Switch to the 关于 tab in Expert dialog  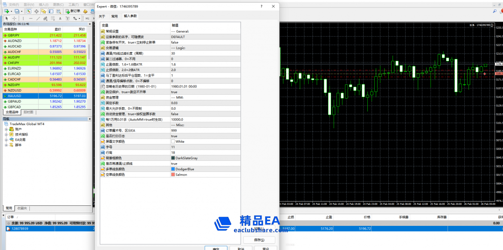pos(102,16)
